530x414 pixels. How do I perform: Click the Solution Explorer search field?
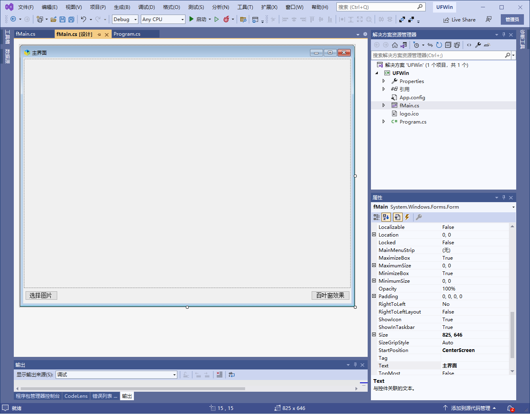coord(438,55)
